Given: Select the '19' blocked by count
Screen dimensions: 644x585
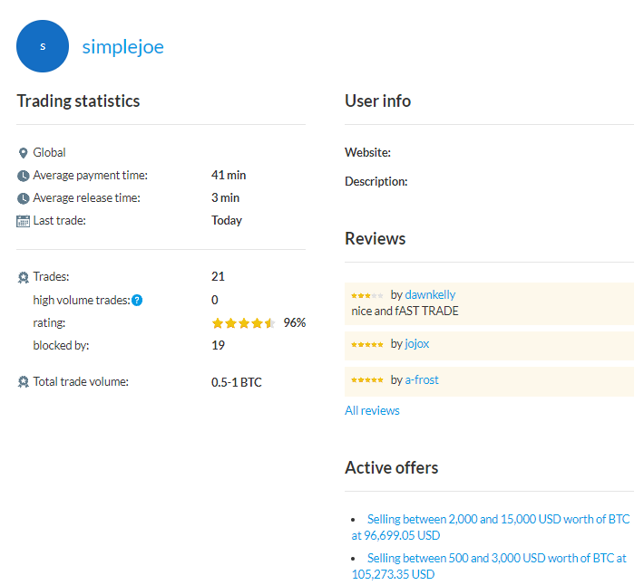Looking at the screenshot, I should pyautogui.click(x=218, y=345).
